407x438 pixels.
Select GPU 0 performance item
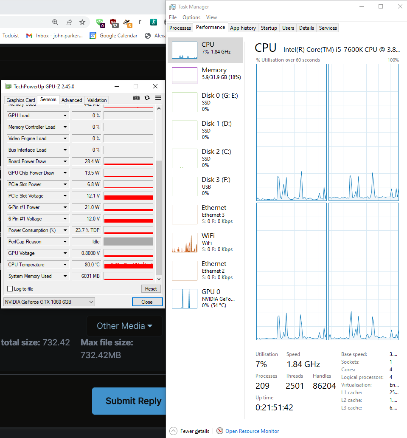205,298
